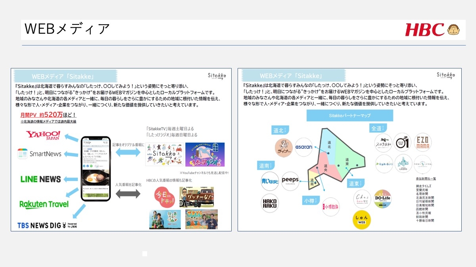Select the LINE NEWS logo
Image resolution: width=476 pixels, height=267 pixels.
(41, 179)
